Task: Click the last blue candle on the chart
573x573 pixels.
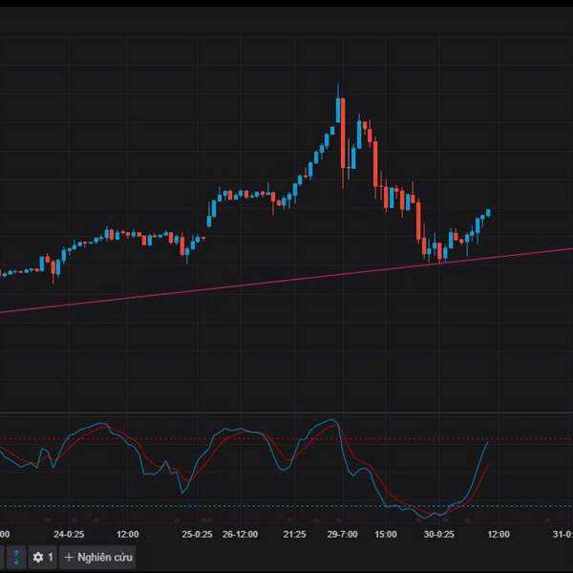Action: pos(488,213)
